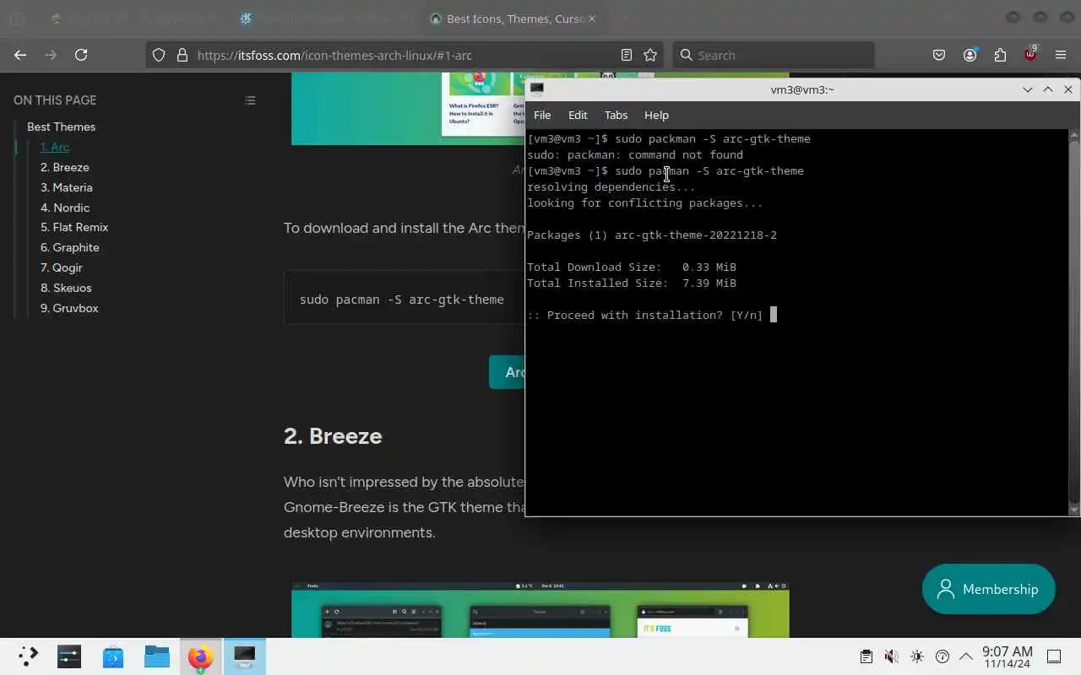Click muted volume tray icon

891,656
